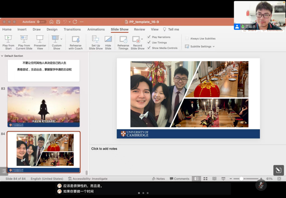Open Set Up Slide Show
This screenshot has height=198, width=286.
95,39
